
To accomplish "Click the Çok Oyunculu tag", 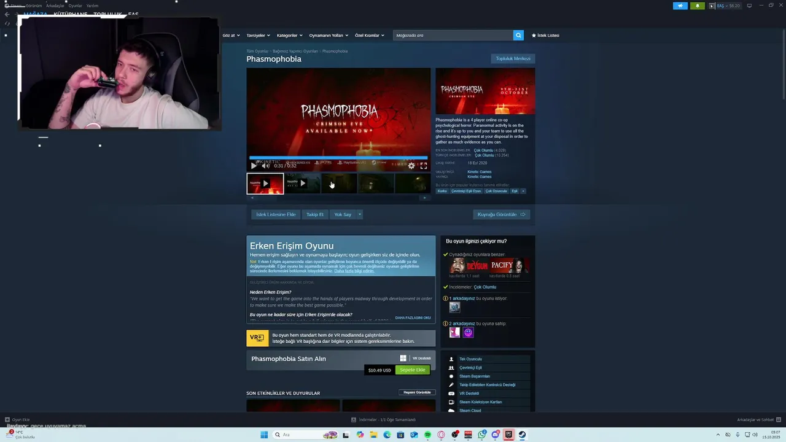I will [x=496, y=191].
